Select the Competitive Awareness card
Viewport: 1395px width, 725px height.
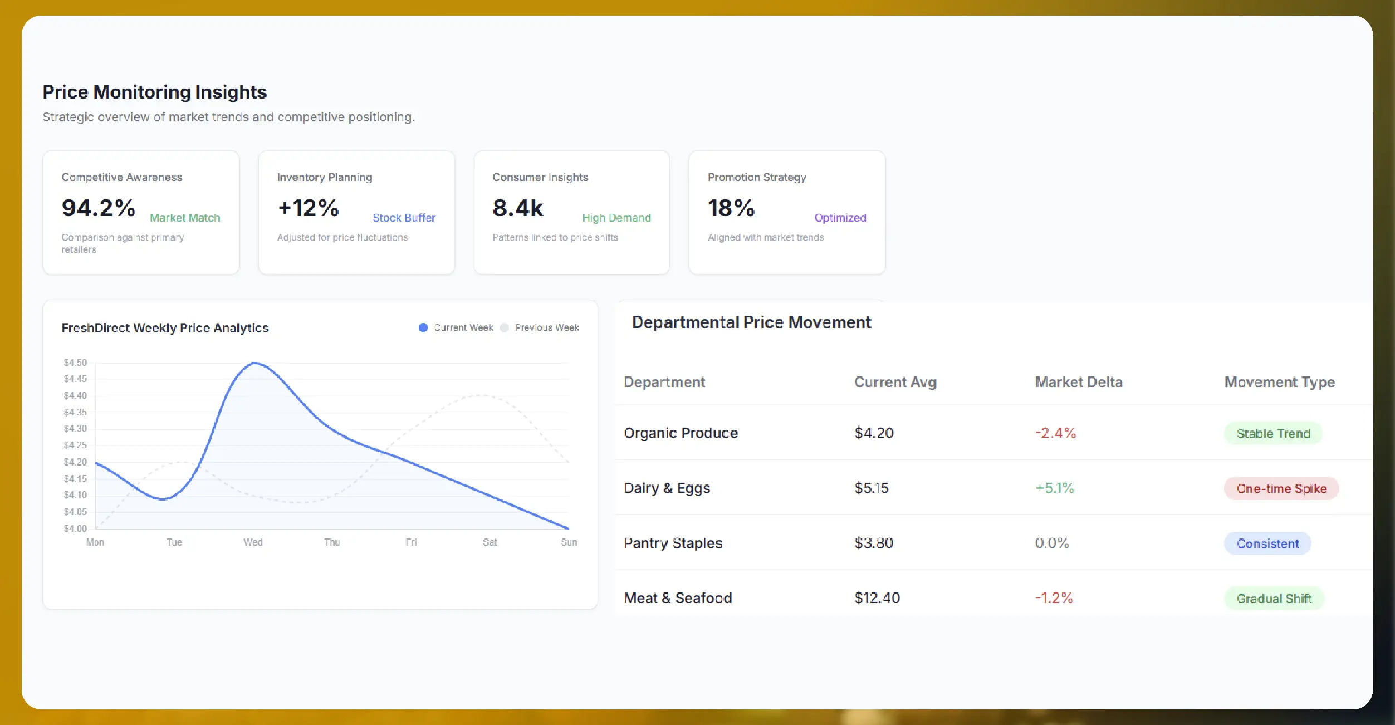pos(140,213)
